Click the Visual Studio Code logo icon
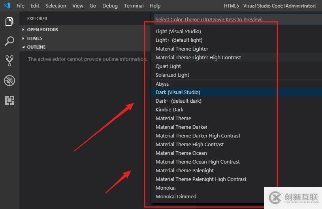Viewport: 322px width, 209px height. (7, 6)
